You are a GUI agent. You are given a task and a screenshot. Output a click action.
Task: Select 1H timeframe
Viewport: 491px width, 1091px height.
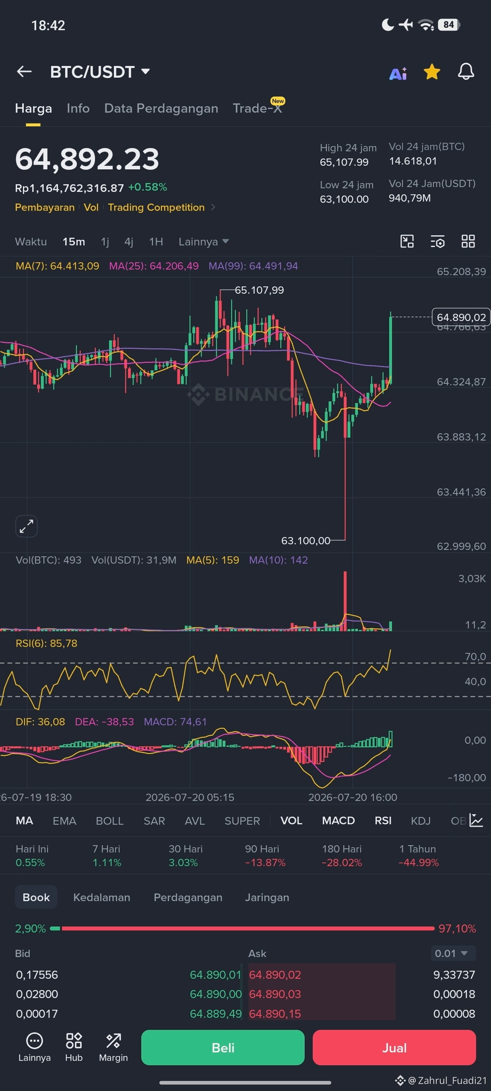coord(156,241)
